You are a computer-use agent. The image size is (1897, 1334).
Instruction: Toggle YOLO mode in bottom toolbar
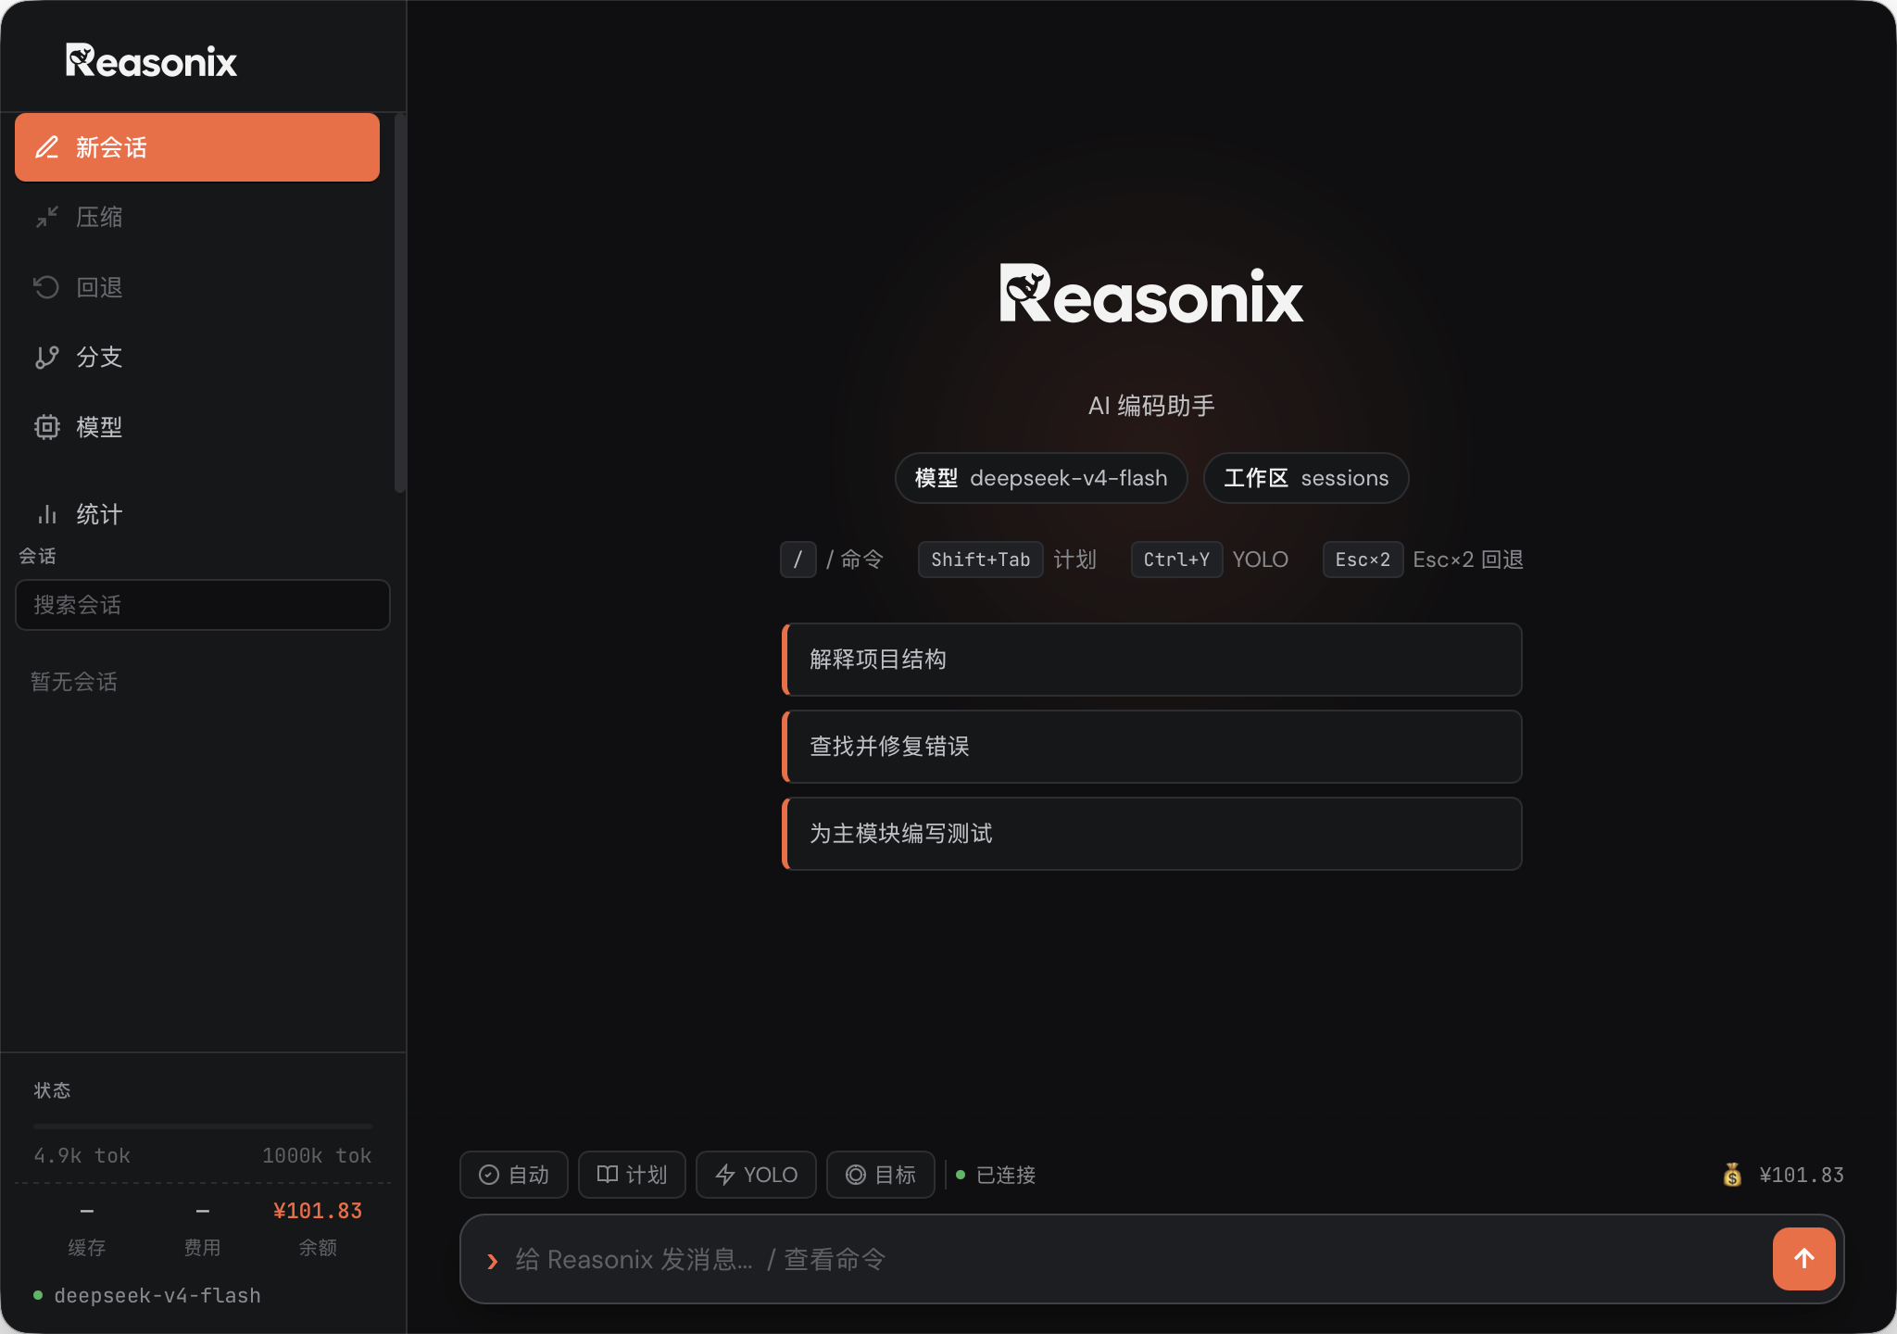point(756,1175)
